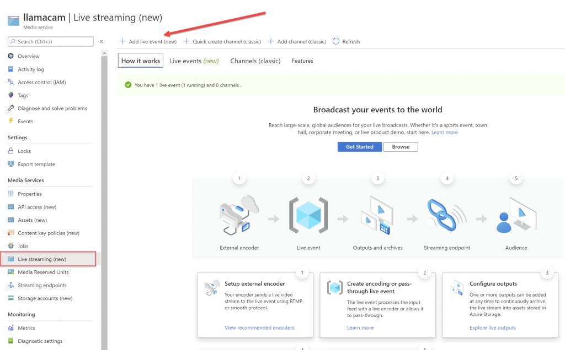Click the Get Started button
This screenshot has width=565, height=350.
point(360,146)
